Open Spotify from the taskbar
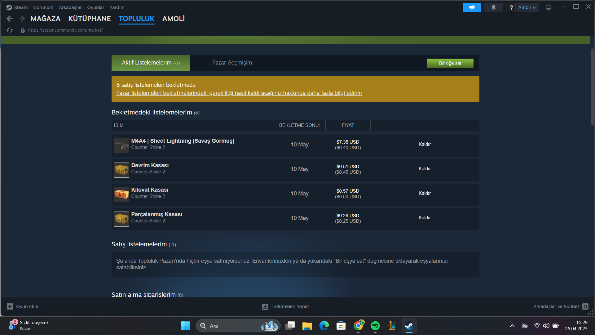This screenshot has width=595, height=335. 375,326
